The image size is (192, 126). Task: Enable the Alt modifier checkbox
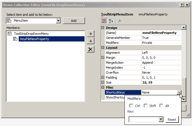click(x=161, y=106)
